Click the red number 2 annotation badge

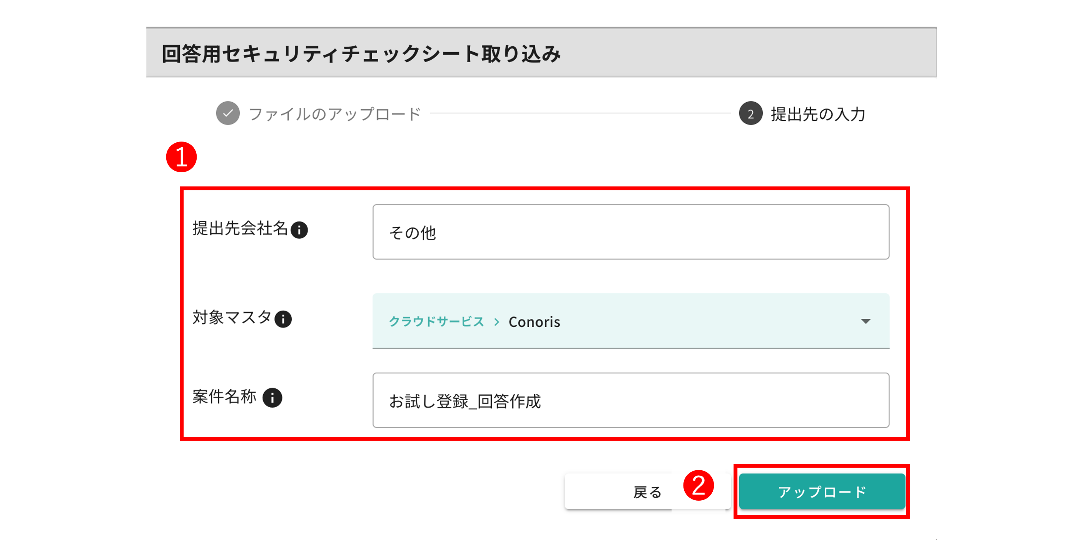pyautogui.click(x=698, y=485)
